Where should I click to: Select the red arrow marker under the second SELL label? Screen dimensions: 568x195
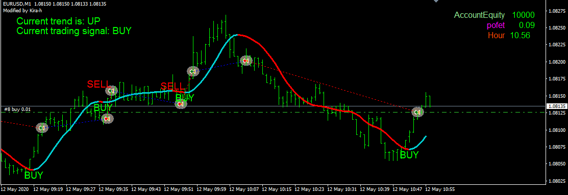pos(180,104)
